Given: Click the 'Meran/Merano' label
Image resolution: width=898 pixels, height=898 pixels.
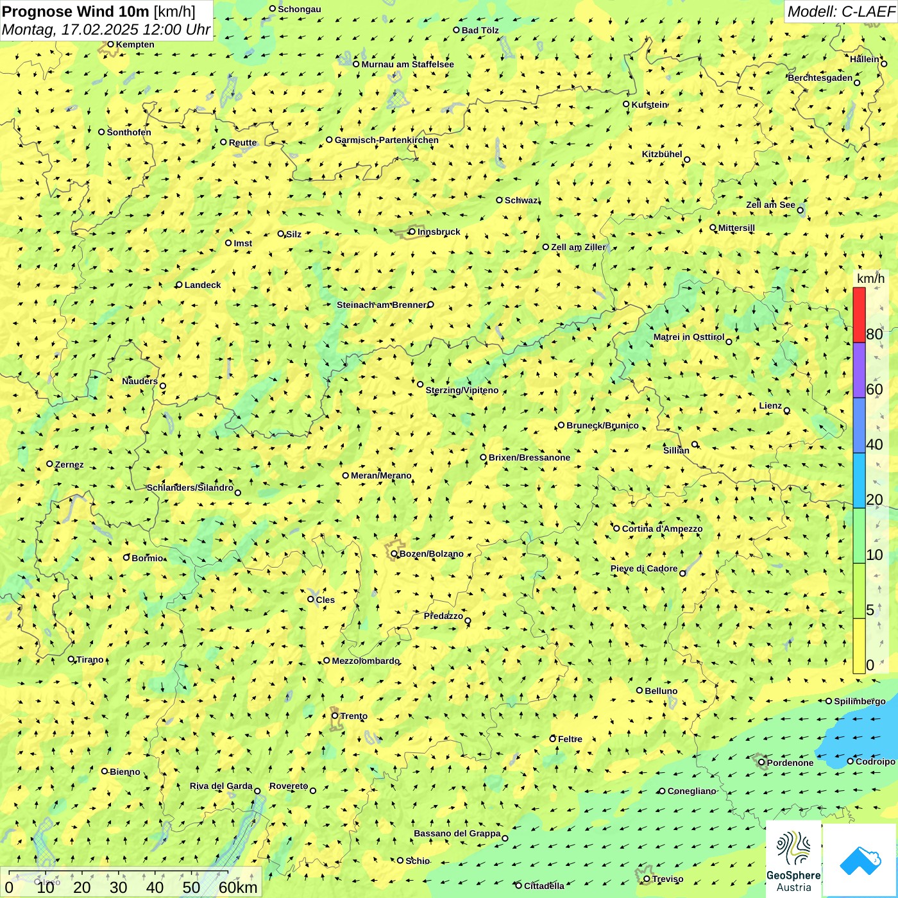Looking at the screenshot, I should click(x=381, y=475).
